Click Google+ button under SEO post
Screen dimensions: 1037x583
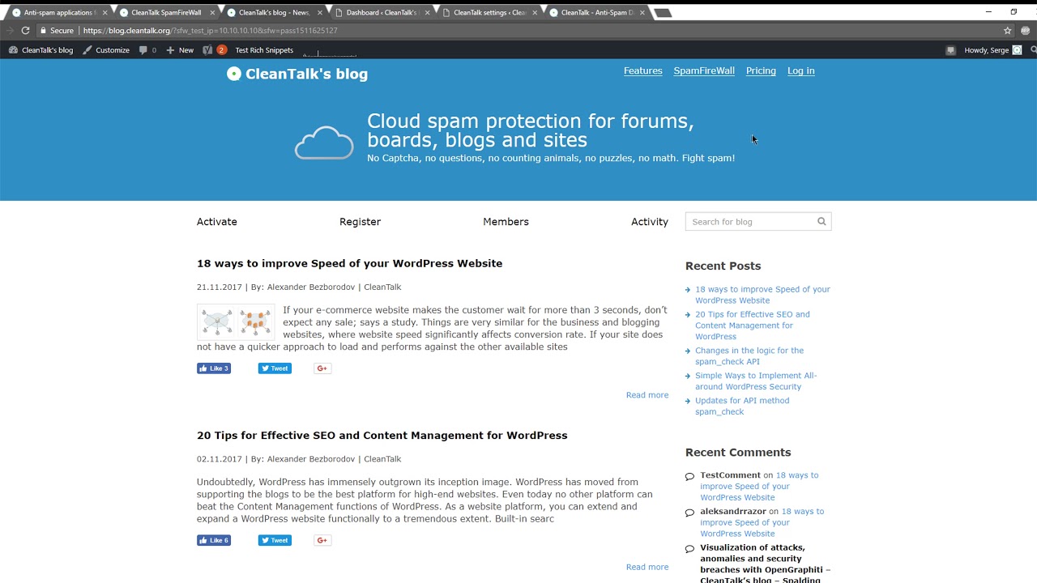[322, 540]
